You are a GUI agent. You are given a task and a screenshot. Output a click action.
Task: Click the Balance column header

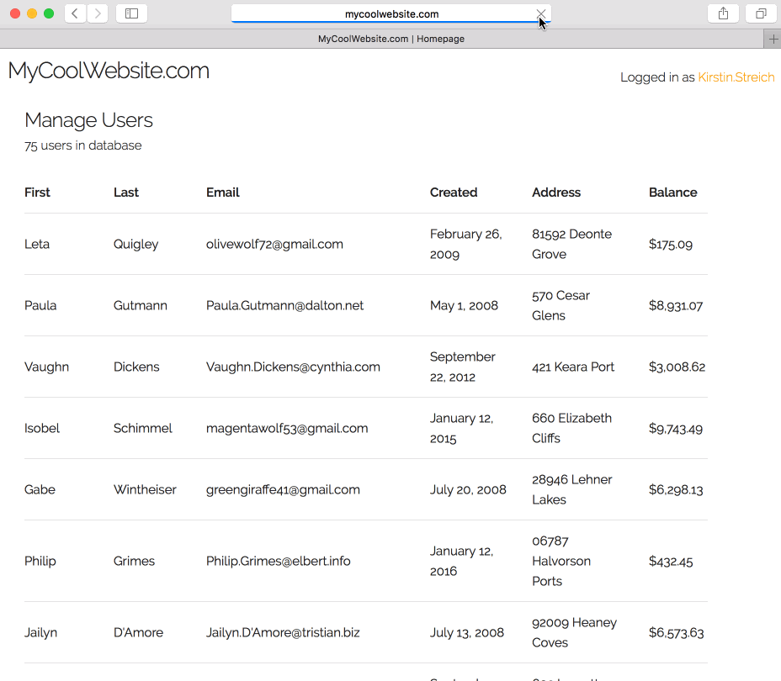[x=672, y=193]
